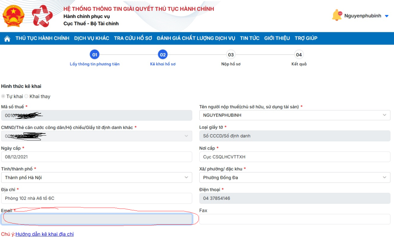Open the Xã/phường/đặc khu dropdown
The width and height of the screenshot is (394, 237).
[295, 177]
